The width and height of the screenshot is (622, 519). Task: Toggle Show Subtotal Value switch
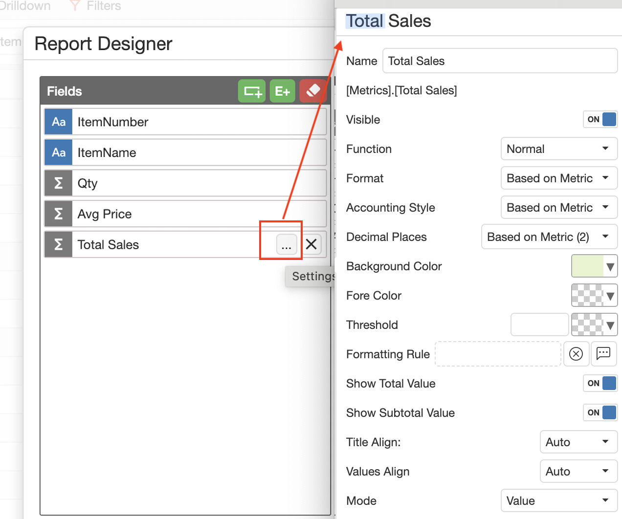coord(600,412)
